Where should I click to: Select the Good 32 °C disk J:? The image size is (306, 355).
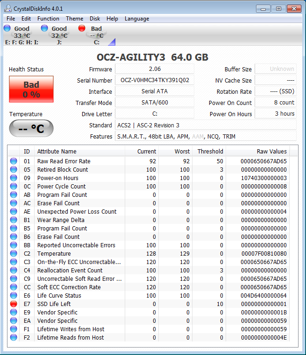tap(59, 35)
